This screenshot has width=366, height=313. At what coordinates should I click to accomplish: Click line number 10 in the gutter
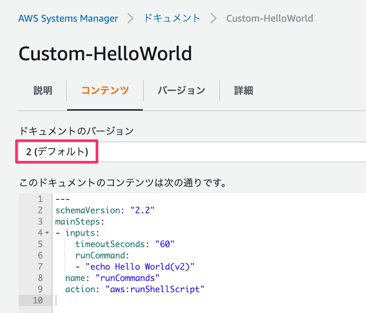(x=38, y=300)
